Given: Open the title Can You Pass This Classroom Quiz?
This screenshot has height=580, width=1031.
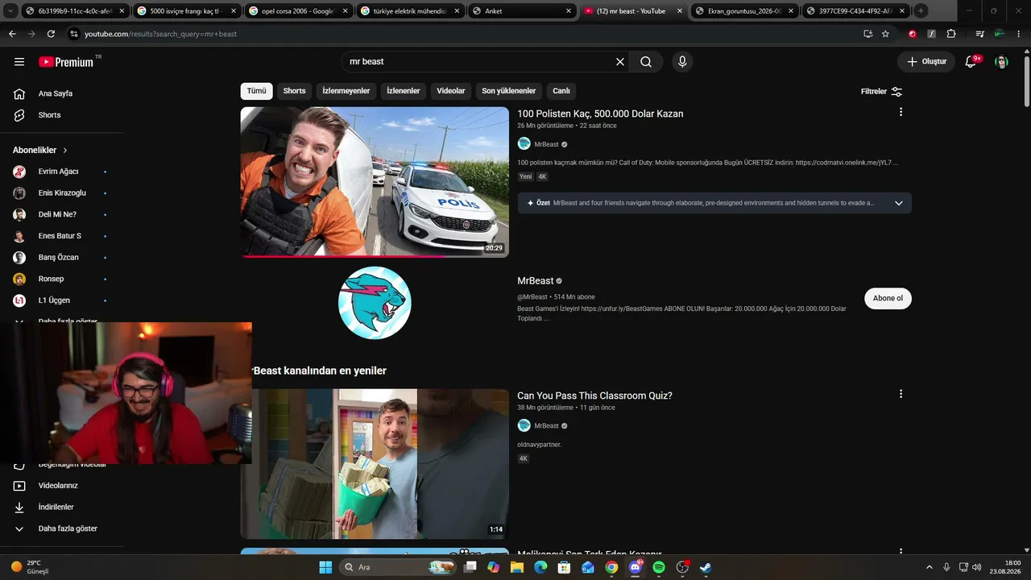Looking at the screenshot, I should click(594, 396).
